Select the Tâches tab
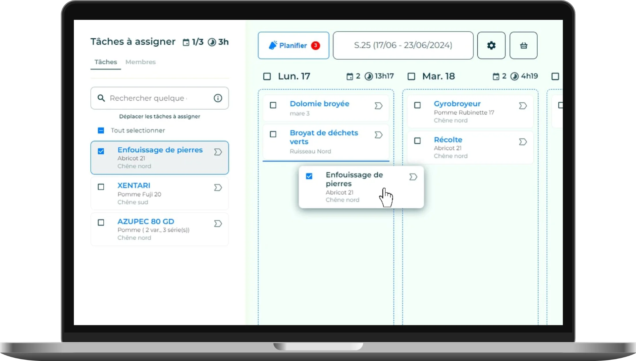The height and width of the screenshot is (361, 636). click(x=106, y=62)
